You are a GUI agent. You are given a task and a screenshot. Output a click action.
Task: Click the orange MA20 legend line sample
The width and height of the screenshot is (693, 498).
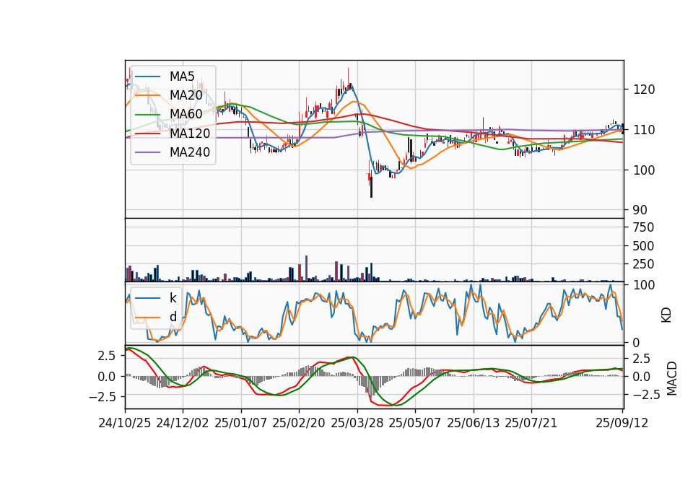(x=147, y=95)
